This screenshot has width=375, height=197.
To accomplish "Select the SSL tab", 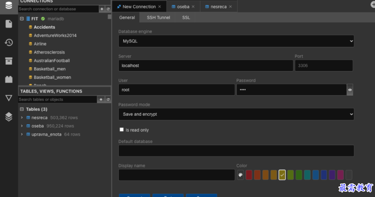I will tap(186, 17).
